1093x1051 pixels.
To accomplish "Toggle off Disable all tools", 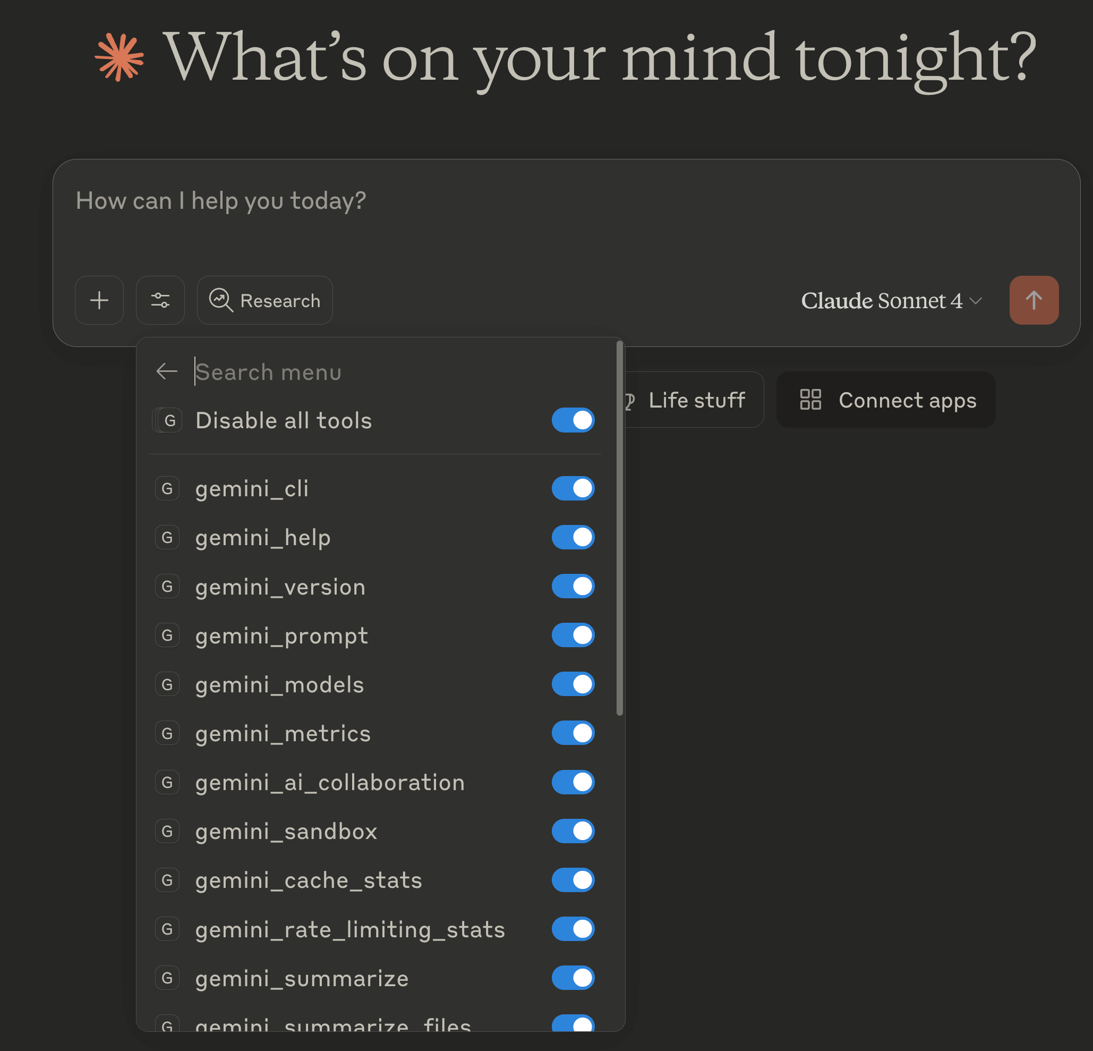I will [573, 421].
